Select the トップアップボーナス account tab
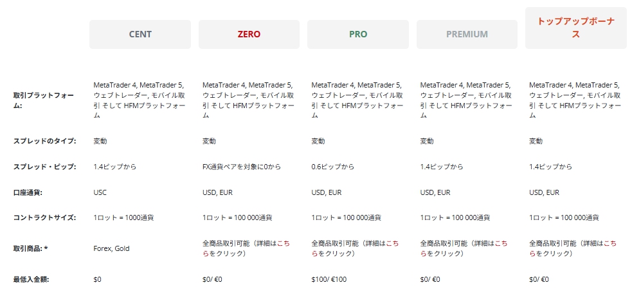 tap(575, 28)
